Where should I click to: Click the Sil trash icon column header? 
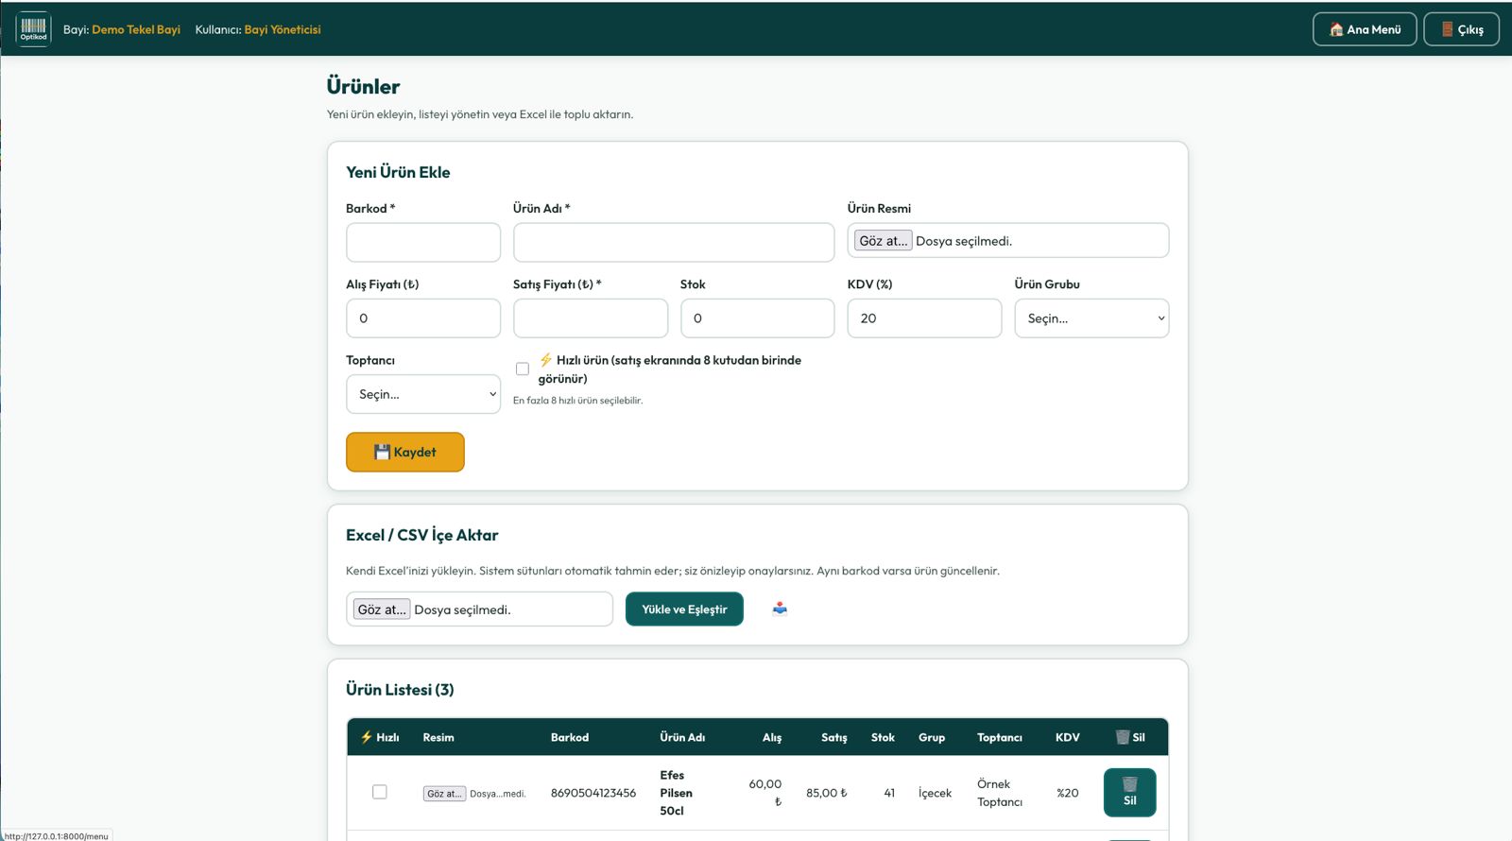tap(1129, 737)
